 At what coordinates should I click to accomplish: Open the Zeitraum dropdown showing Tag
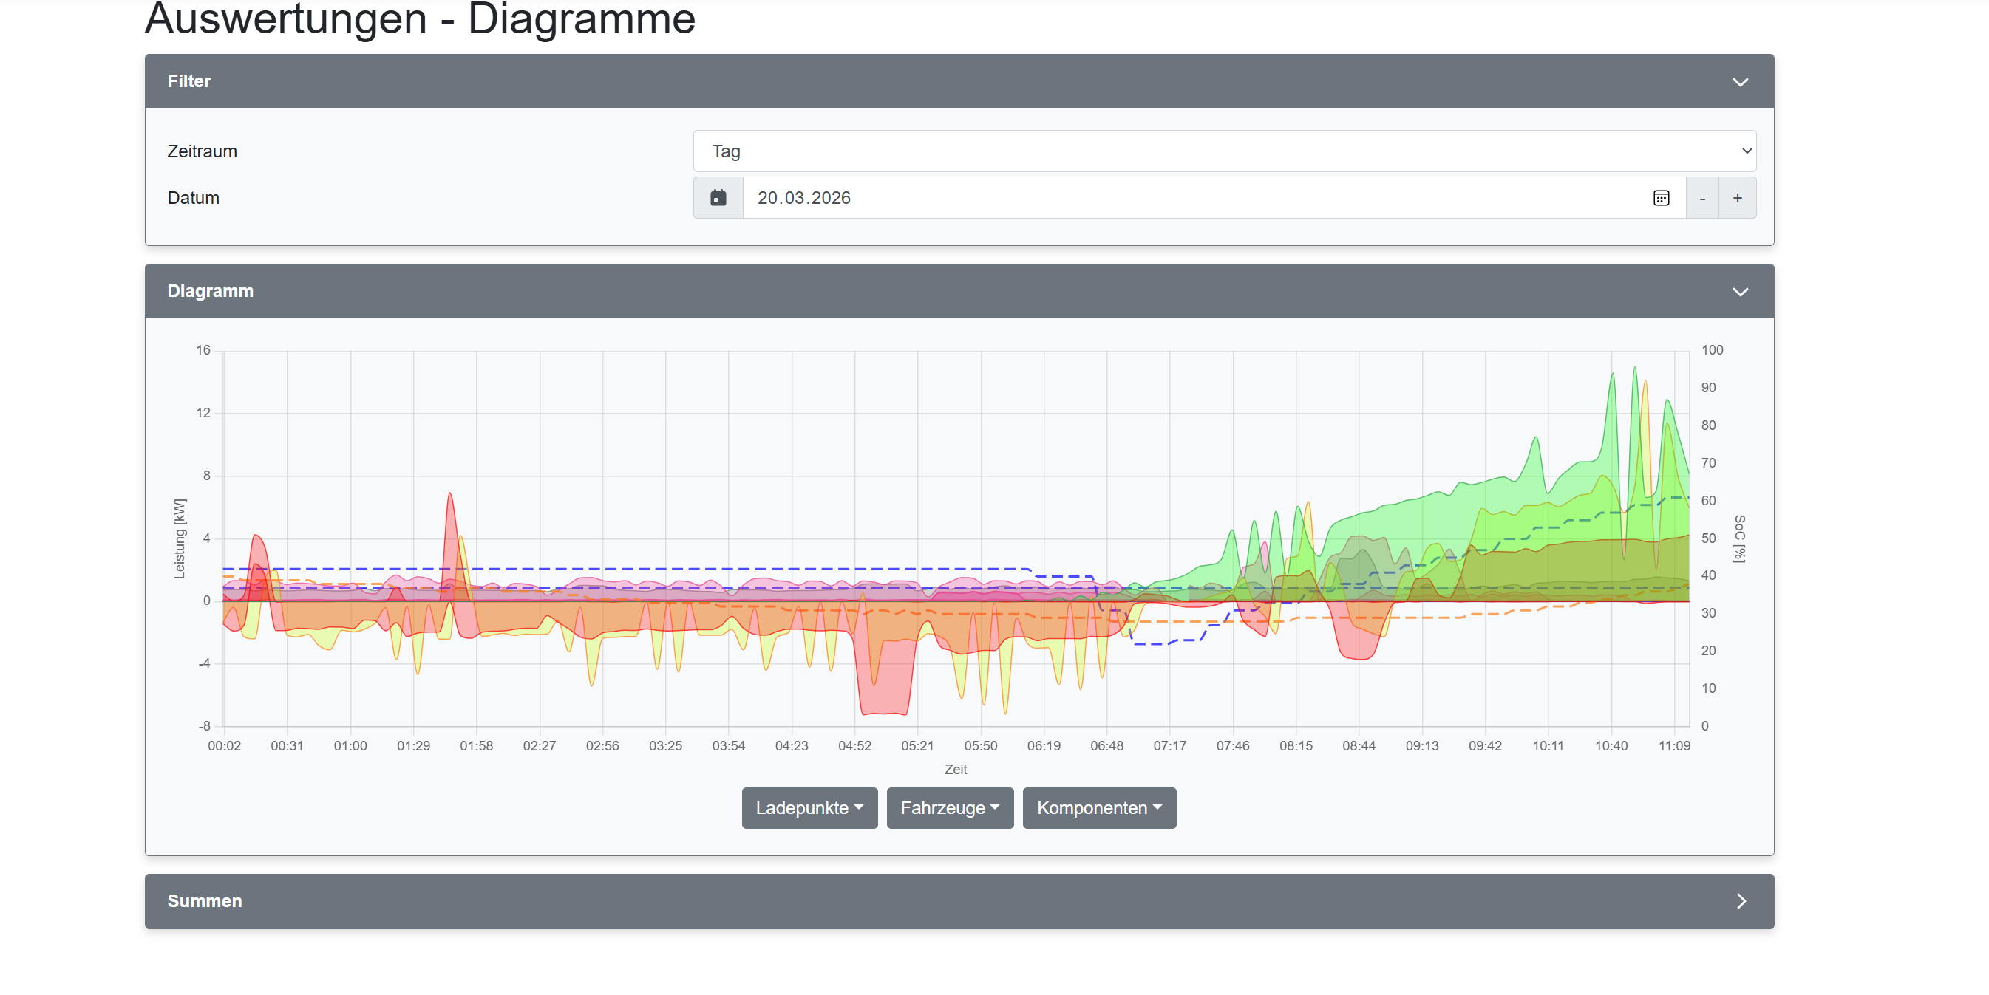click(x=1224, y=151)
